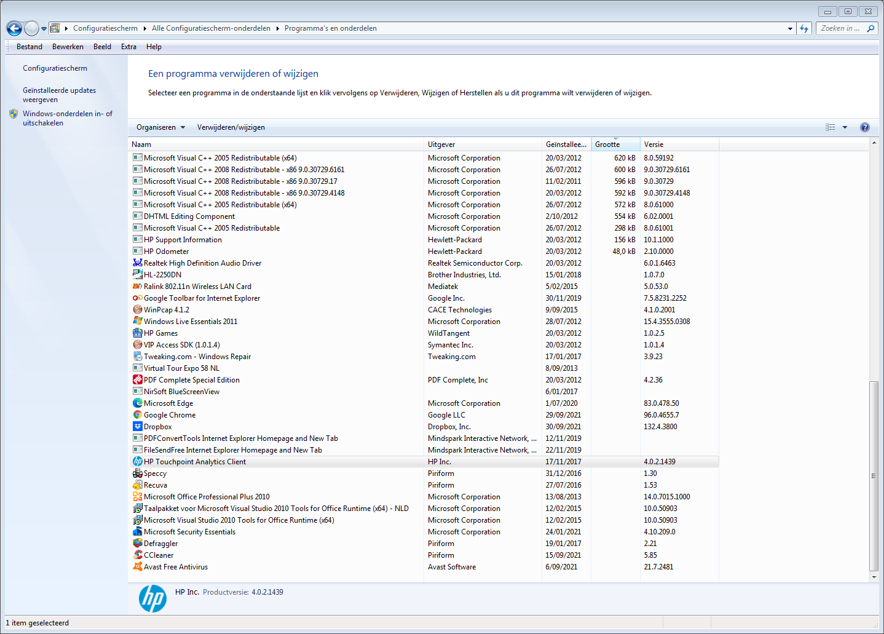Screen dimensions: 884x634
Task: Click the large HP logo in details pane
Action: point(152,598)
